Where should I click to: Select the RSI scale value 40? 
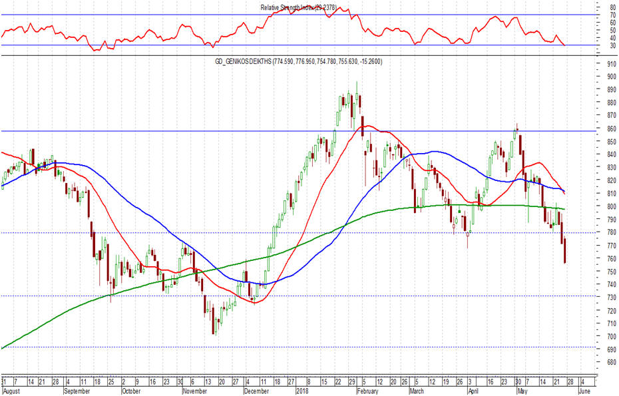point(613,38)
